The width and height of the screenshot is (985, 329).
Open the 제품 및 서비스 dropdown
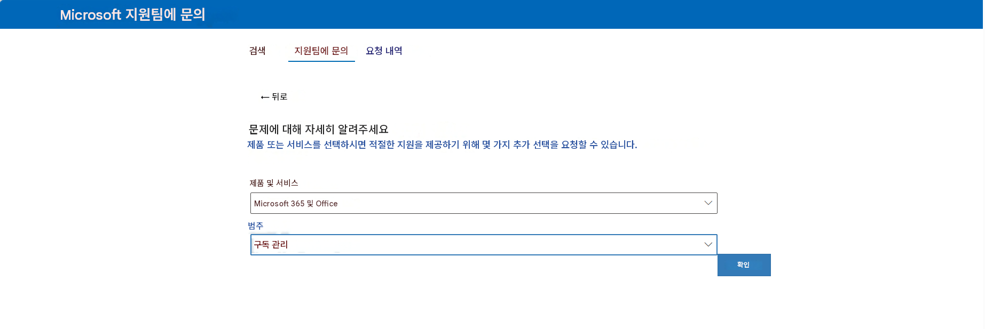point(484,203)
